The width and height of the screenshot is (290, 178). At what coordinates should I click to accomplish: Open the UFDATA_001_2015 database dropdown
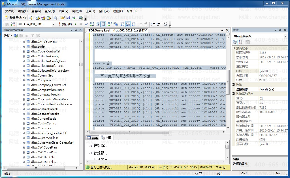pos(53,24)
